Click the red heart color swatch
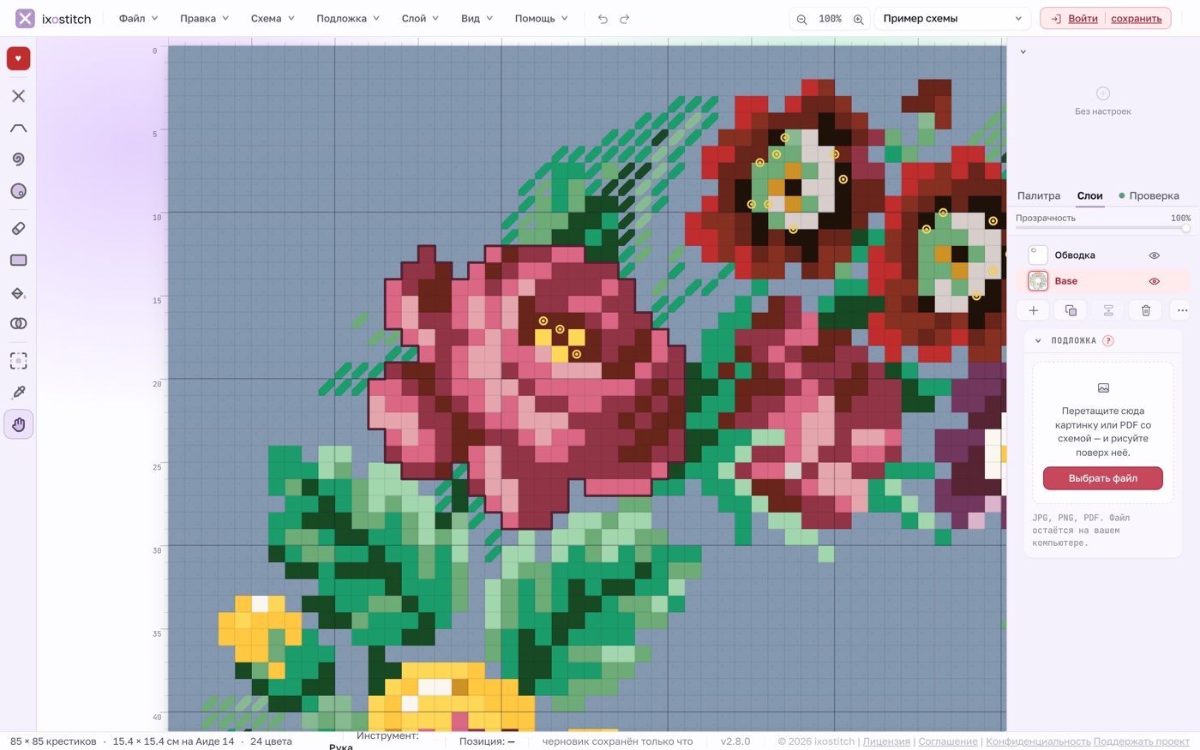The height and width of the screenshot is (750, 1200). coord(18,58)
